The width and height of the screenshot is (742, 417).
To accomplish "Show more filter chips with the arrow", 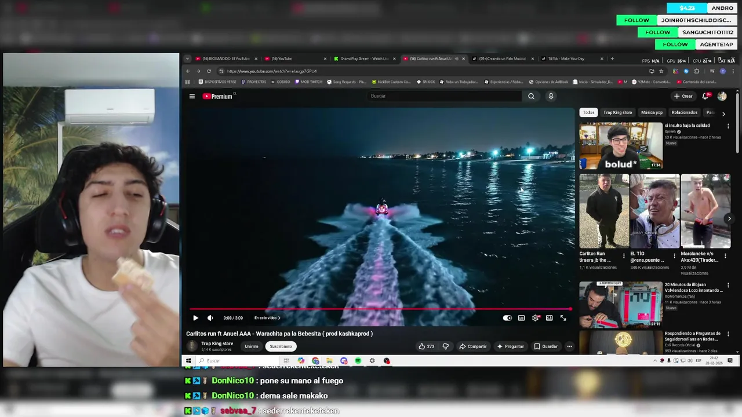I will point(723,114).
